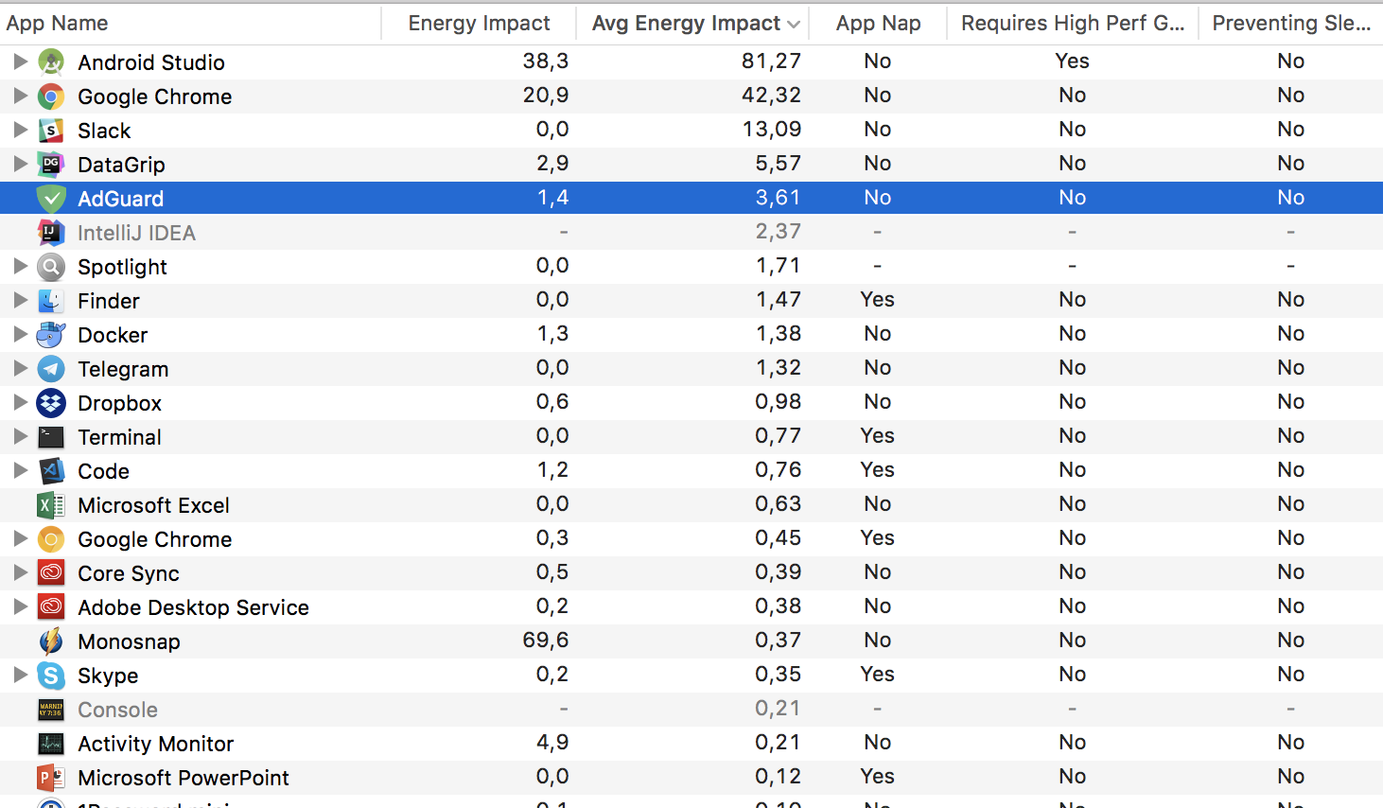Expand the Dropbox process group
Viewport: 1383px width, 808px height.
click(20, 402)
